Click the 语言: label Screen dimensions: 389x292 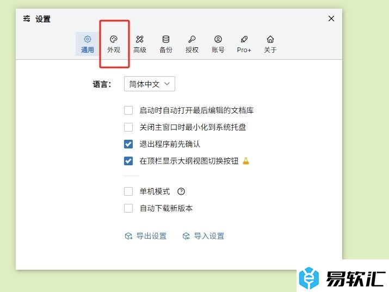tap(102, 84)
